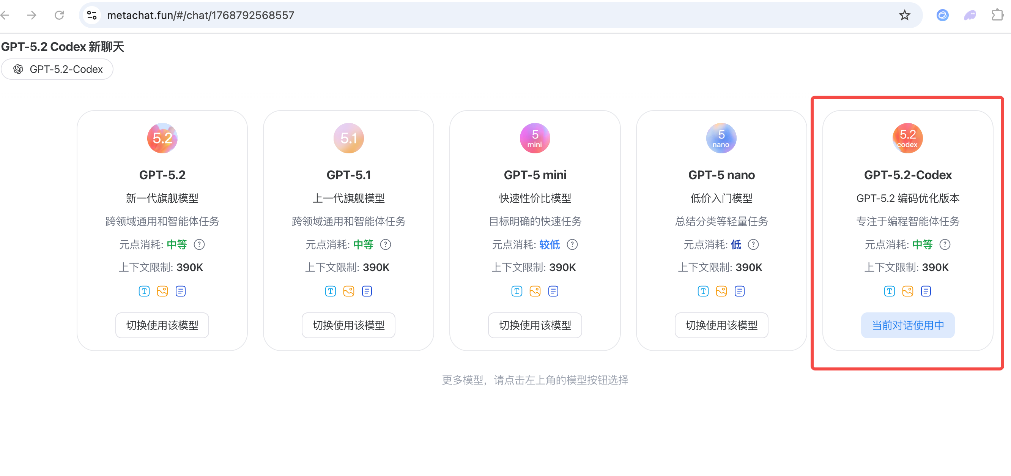
Task: Switch to the GPT-5 mini model
Action: click(535, 325)
